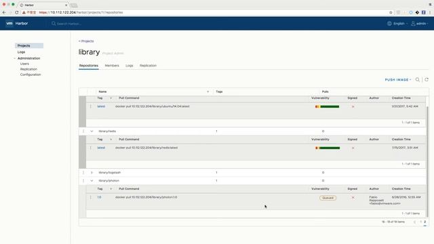Click the signed X mark for redis latest
Image resolution: width=434 pixels, height=244 pixels.
pyautogui.click(x=353, y=148)
